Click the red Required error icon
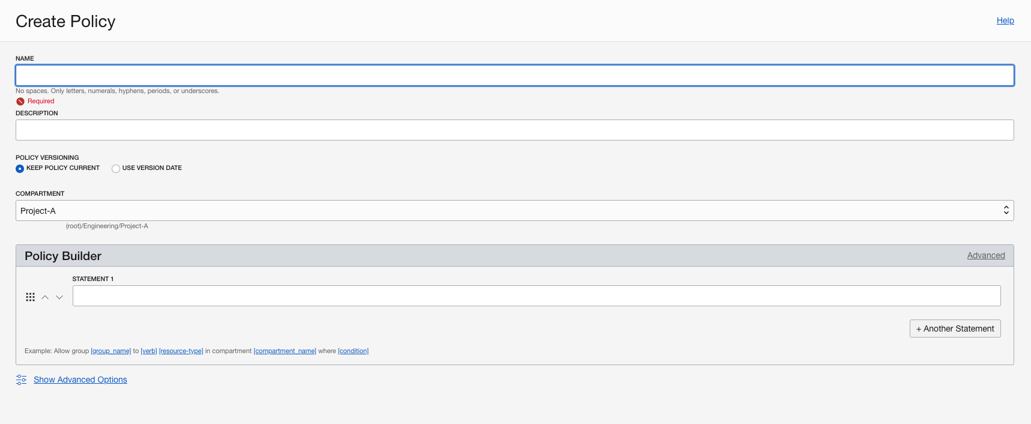Viewport: 1031px width, 424px height. [20, 101]
